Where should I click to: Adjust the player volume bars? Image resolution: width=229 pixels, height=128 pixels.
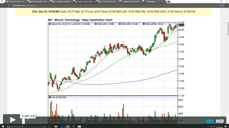coord(210,121)
